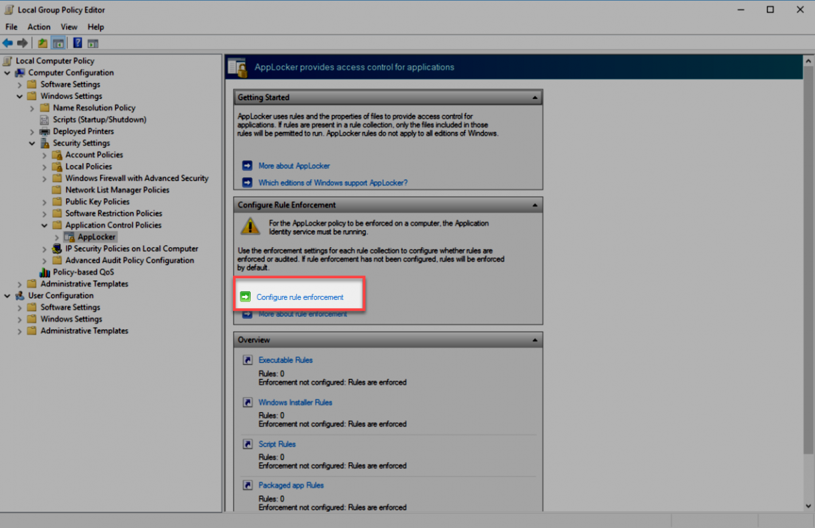Click the User Configuration node icon

coord(20,296)
